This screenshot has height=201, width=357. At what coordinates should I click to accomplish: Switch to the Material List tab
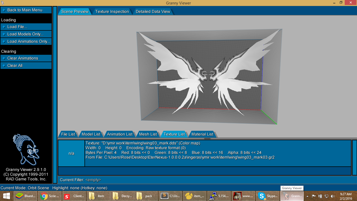[x=203, y=134]
